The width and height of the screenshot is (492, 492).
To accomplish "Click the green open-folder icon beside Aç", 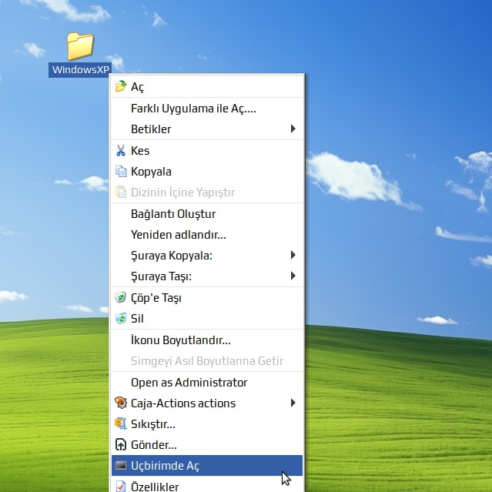I will point(121,86).
